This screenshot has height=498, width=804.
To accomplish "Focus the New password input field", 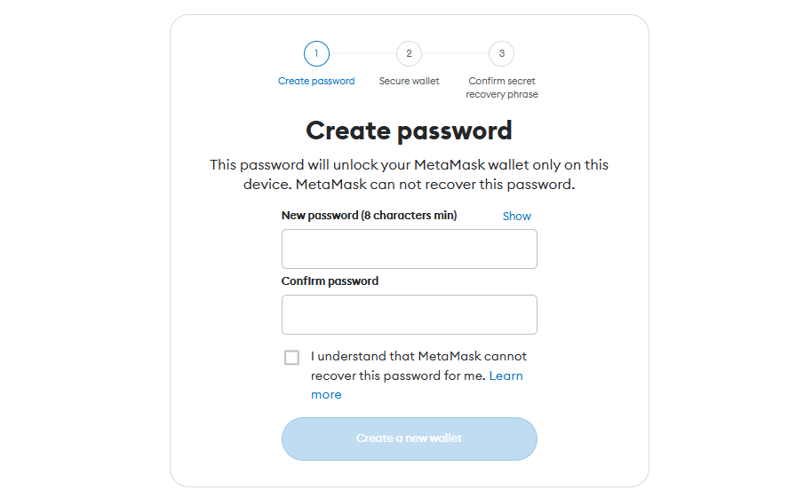I will click(x=410, y=249).
